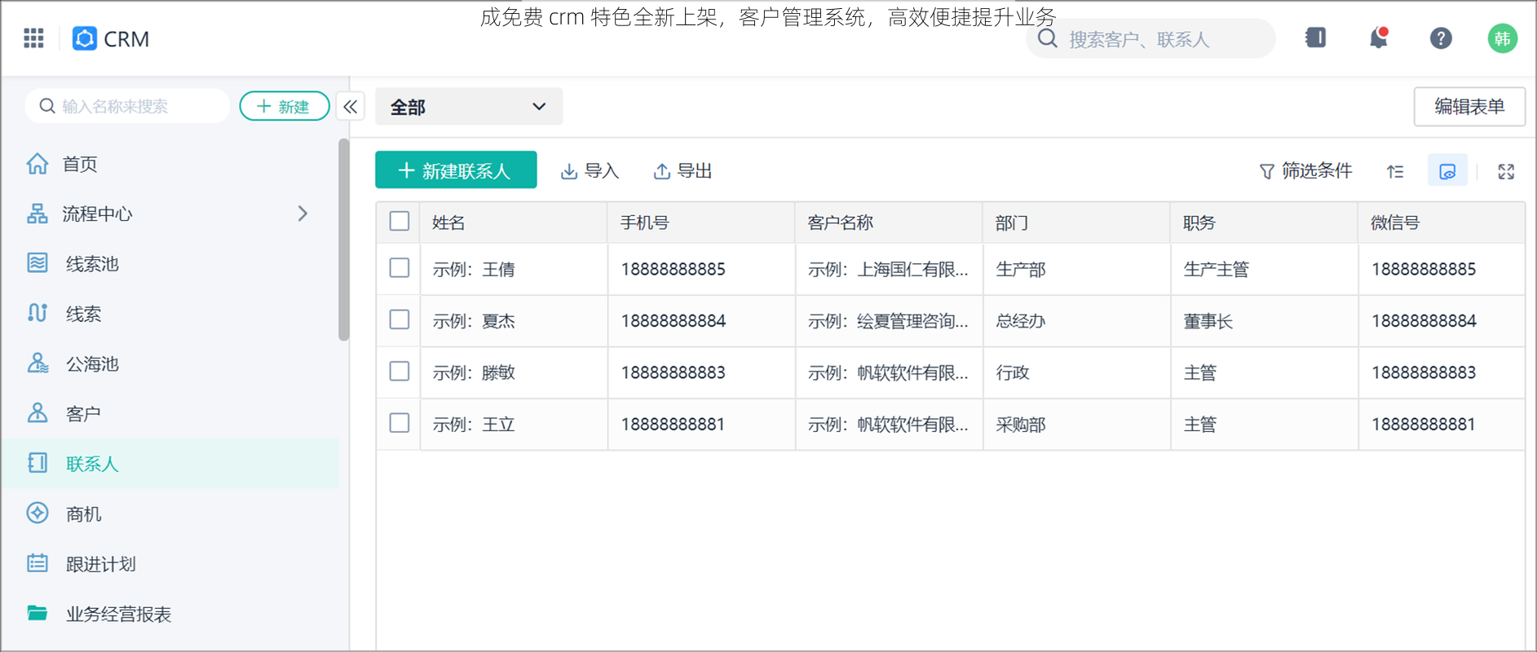This screenshot has height=652, width=1537.
Task: Check the row for 示例: 滕敏
Action: coord(400,371)
